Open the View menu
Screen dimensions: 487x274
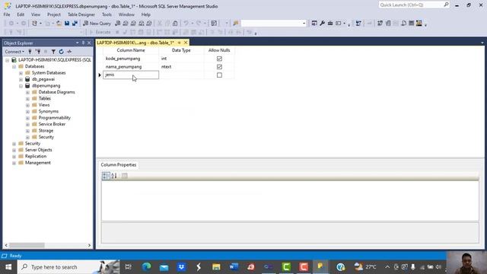tap(36, 14)
